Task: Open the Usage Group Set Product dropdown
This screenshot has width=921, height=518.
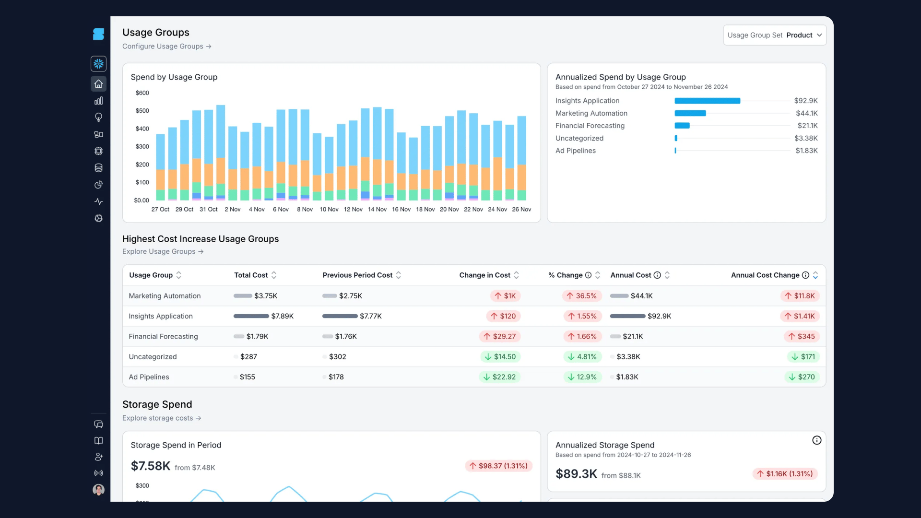Action: coord(775,35)
